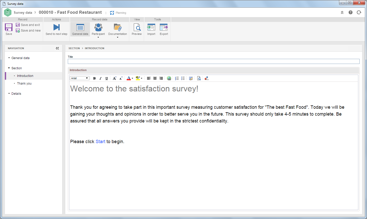367x219 pixels.
Task: Click the Start link in text
Action: pos(100,142)
